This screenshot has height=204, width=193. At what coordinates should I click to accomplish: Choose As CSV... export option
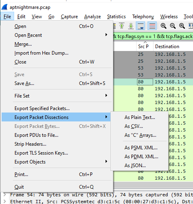pyautogui.click(x=134, y=126)
